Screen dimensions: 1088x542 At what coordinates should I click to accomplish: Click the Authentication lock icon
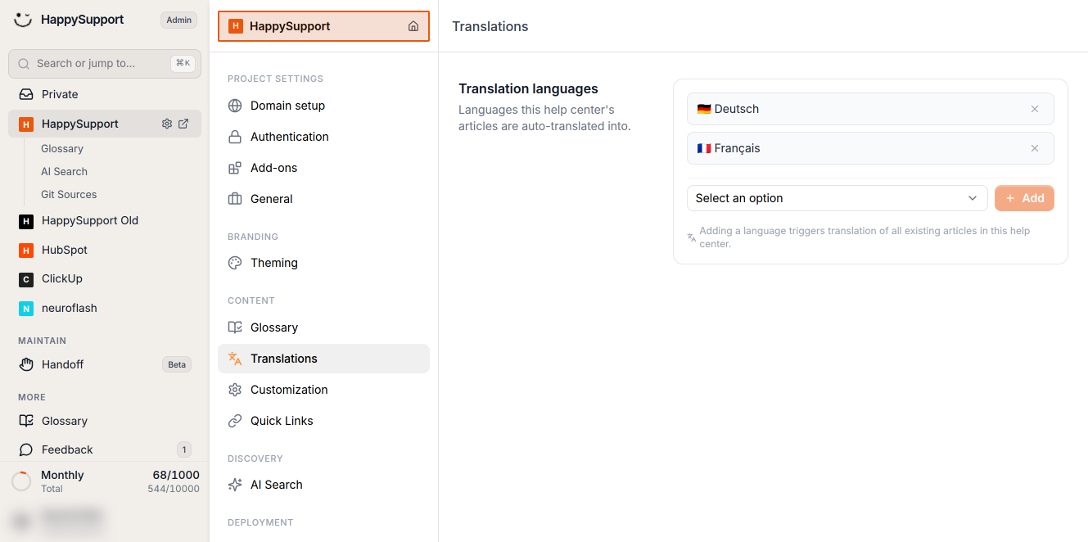point(235,137)
